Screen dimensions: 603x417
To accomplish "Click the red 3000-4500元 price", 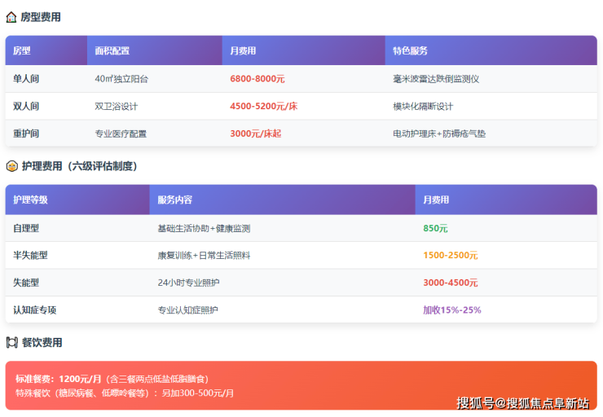I will (451, 283).
